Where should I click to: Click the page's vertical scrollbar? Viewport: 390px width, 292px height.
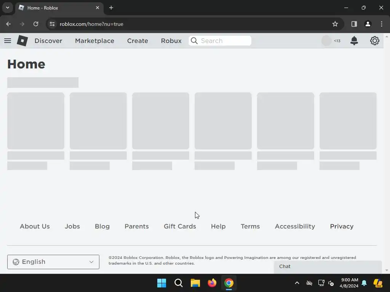(387, 153)
